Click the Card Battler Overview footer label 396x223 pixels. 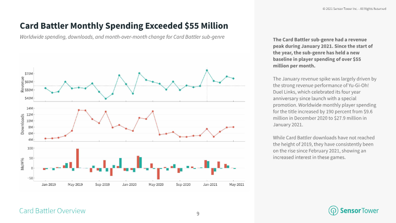point(52,211)
